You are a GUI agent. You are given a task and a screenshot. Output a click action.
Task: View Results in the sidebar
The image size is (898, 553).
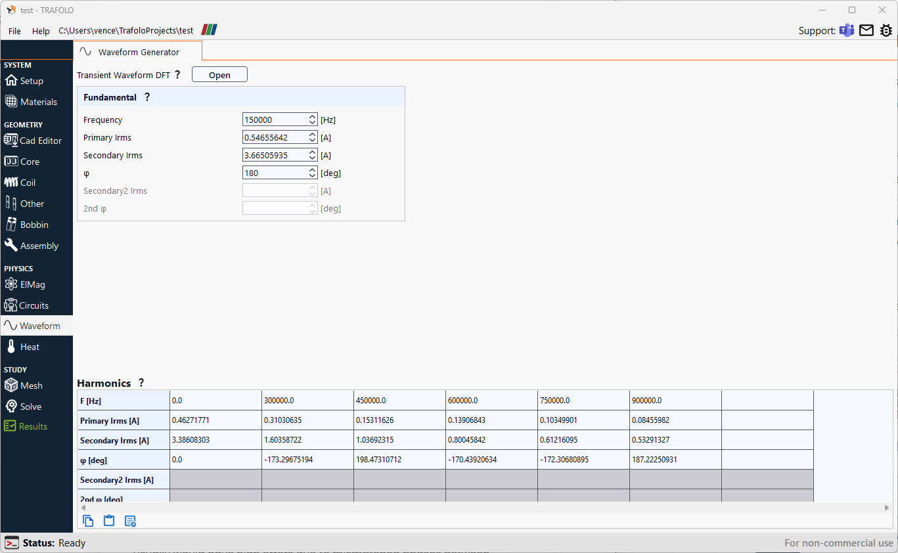pyautogui.click(x=37, y=426)
